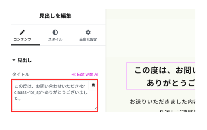
Task: Click the お送りいただきました paragraph text
Action: click(x=162, y=102)
